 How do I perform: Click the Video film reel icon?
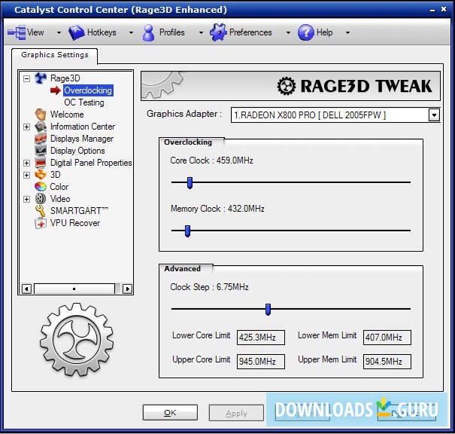[41, 199]
